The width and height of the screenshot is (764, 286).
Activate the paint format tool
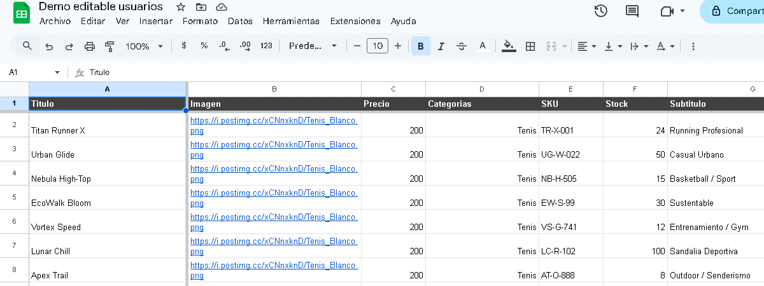pyautogui.click(x=110, y=46)
